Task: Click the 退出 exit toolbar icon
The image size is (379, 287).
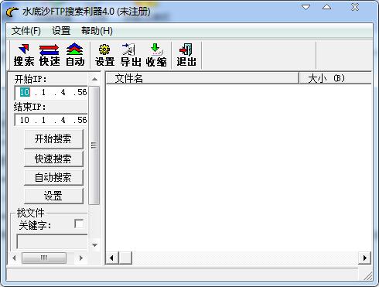Action: (x=186, y=55)
